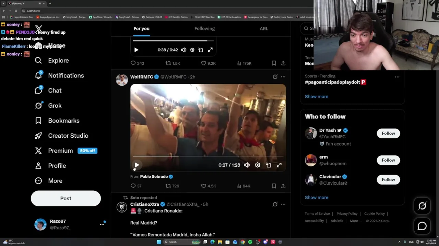Share the WolfRMFC post
439x246 pixels.
click(x=283, y=186)
